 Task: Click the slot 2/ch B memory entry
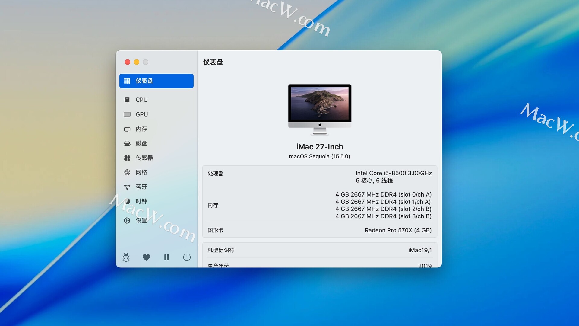[x=383, y=209]
